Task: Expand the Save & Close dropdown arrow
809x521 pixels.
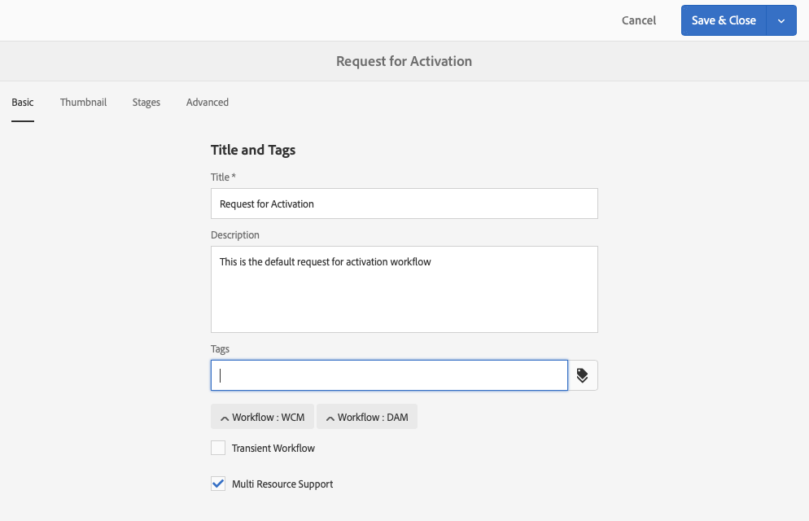Action: click(781, 21)
